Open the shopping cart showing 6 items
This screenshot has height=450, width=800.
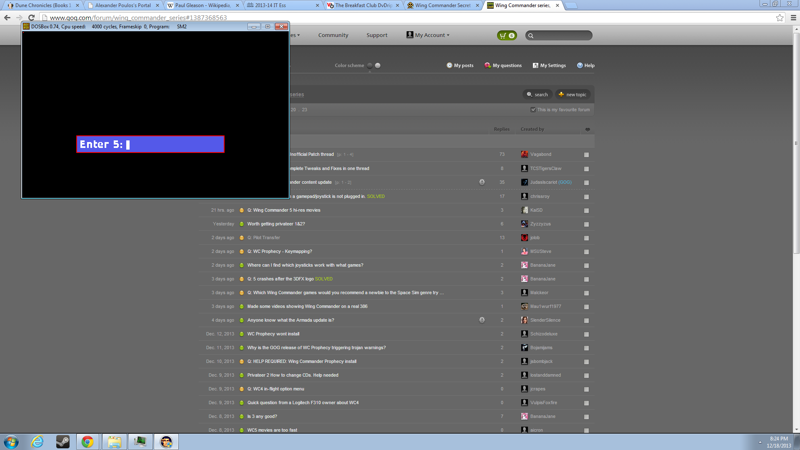tap(507, 35)
